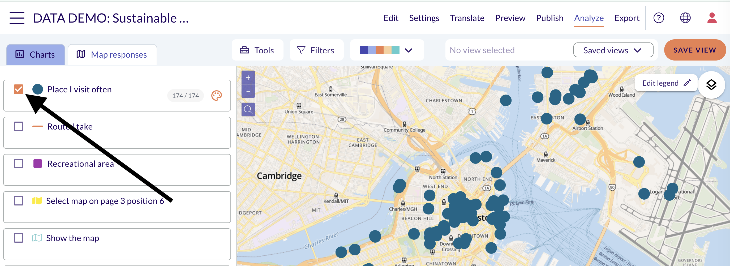Click the yellow map icon for Select map
The height and width of the screenshot is (266, 730).
point(37,201)
